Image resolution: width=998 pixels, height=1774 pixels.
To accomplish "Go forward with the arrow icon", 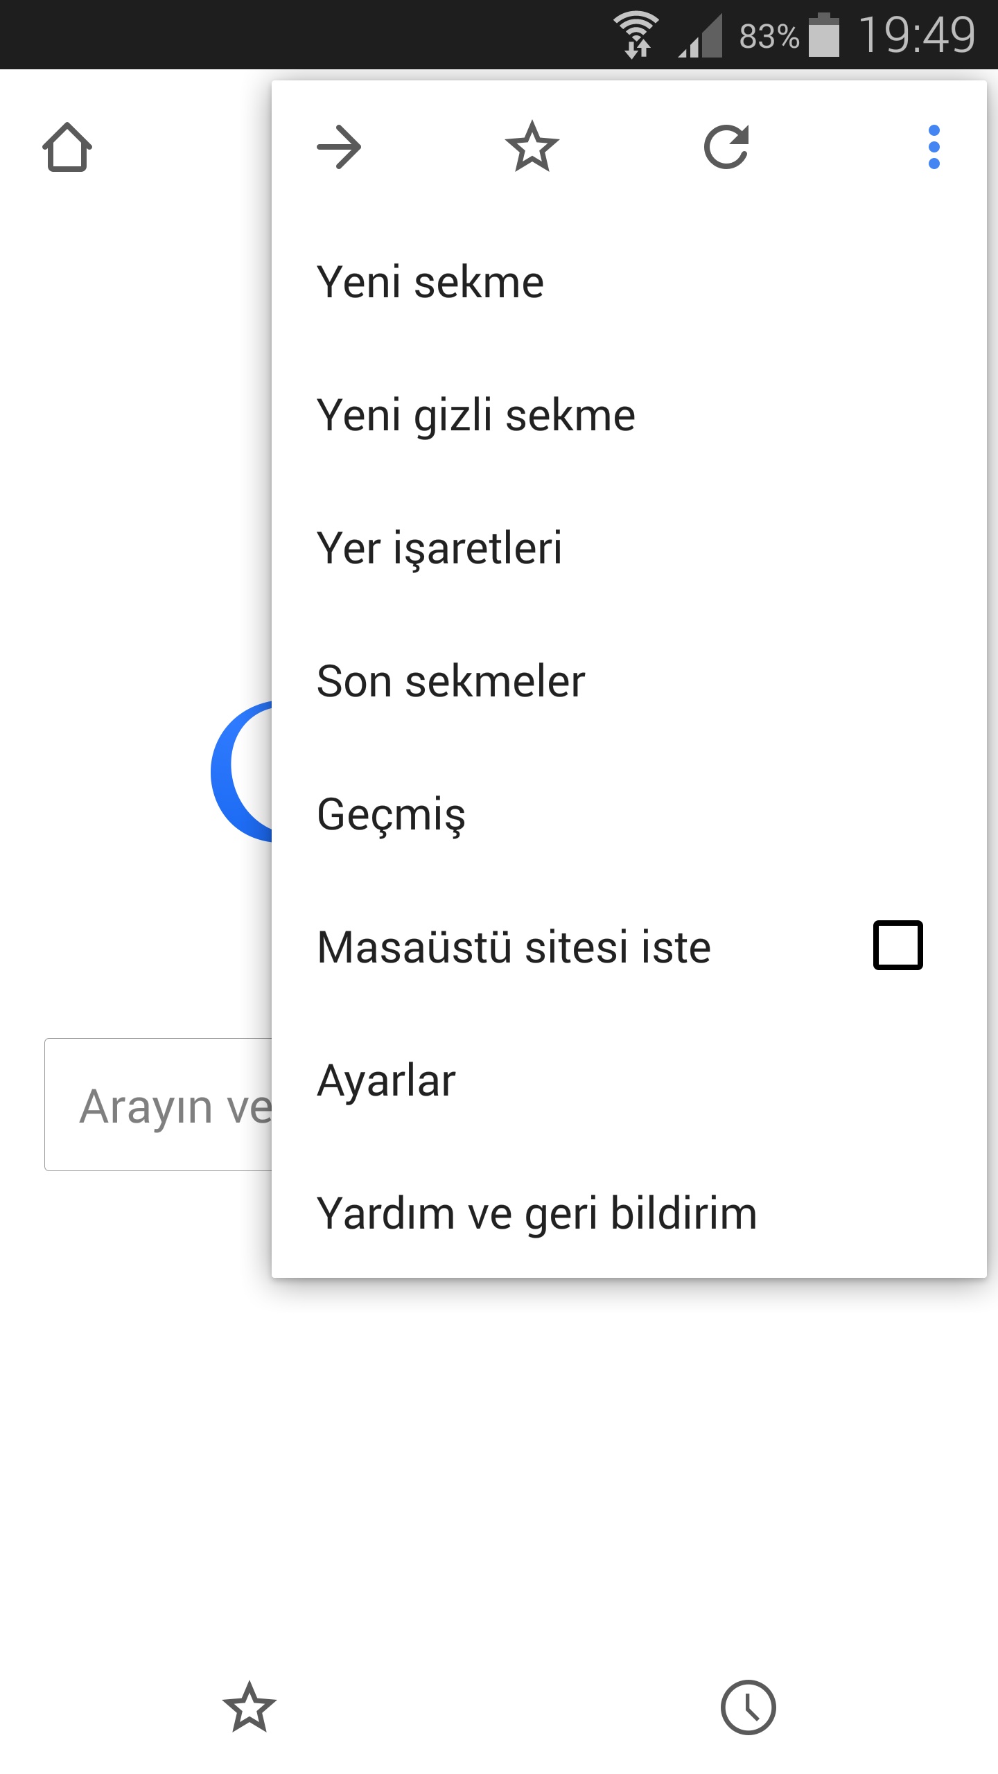I will 339,147.
